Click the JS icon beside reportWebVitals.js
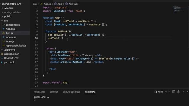The height and width of the screenshot is (106, 189). (4, 46)
